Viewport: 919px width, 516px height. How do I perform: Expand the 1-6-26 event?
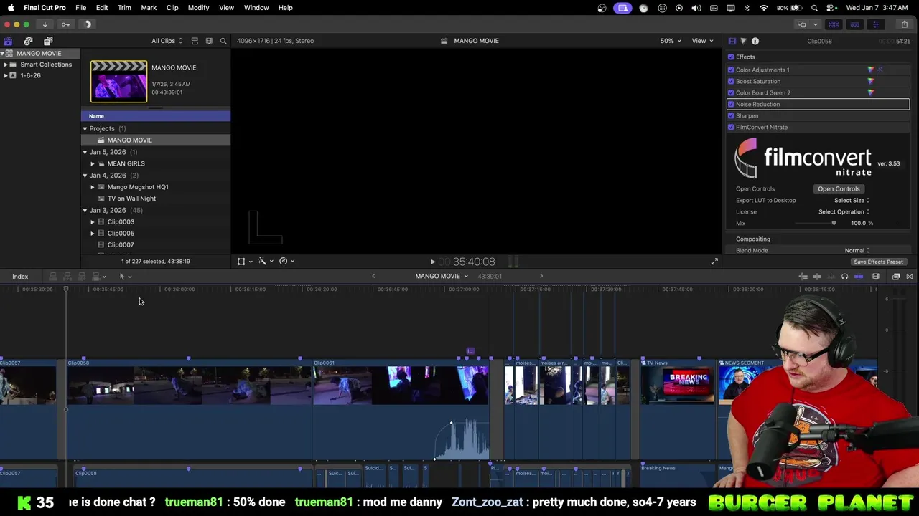[x=6, y=75]
